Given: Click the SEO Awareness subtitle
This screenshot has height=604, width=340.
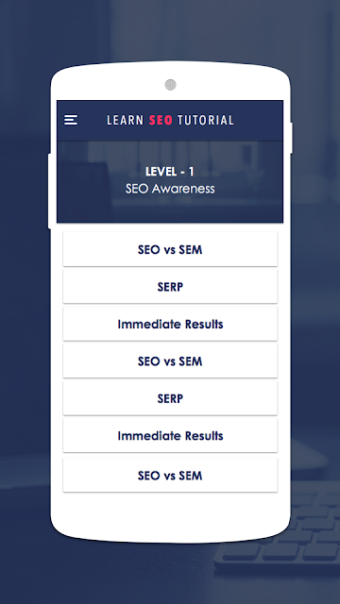Looking at the screenshot, I should pyautogui.click(x=170, y=189).
